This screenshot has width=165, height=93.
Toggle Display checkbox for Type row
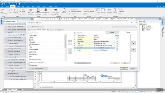(x=117, y=44)
